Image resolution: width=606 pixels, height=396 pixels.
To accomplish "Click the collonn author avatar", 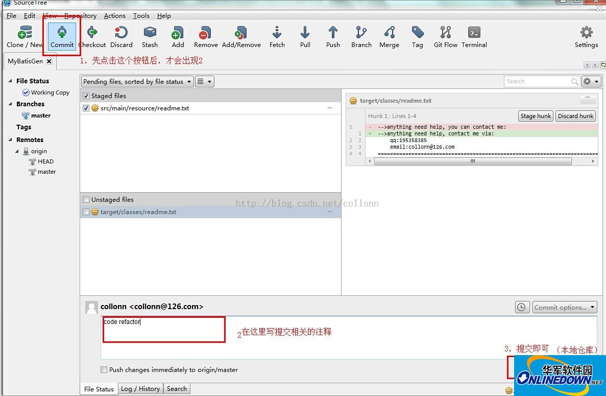I will pyautogui.click(x=91, y=307).
